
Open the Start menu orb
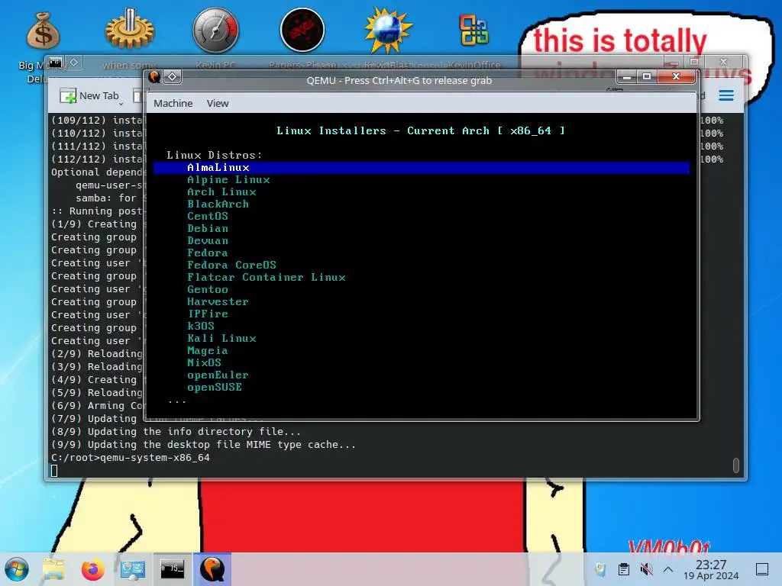click(x=17, y=569)
